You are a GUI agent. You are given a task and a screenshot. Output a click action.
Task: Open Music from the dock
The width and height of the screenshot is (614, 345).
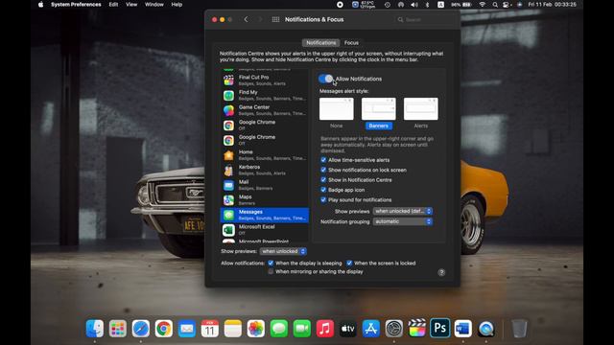324,329
